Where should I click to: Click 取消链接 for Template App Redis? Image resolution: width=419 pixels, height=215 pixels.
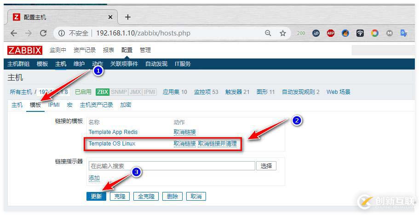point(184,132)
